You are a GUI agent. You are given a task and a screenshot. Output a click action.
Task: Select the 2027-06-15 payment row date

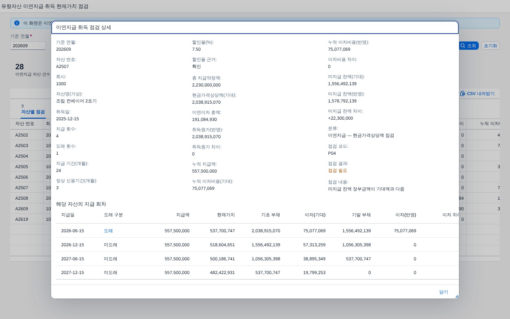73,259
